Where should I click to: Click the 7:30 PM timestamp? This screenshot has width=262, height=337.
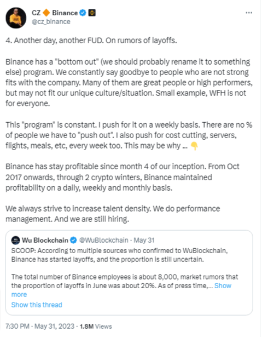(18, 326)
